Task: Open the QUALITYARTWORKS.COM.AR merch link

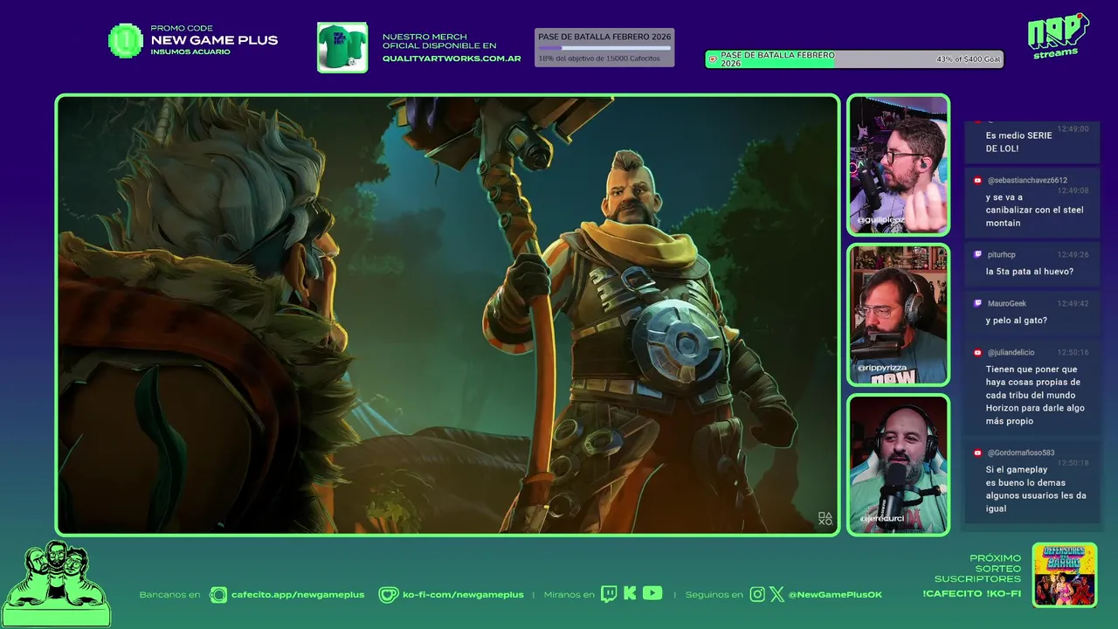Action: click(452, 59)
